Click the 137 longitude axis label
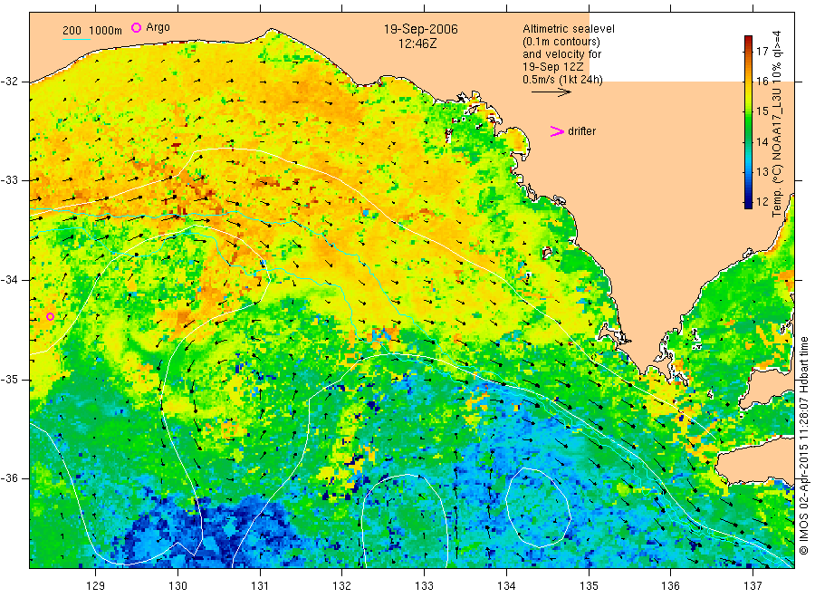 click(x=753, y=586)
